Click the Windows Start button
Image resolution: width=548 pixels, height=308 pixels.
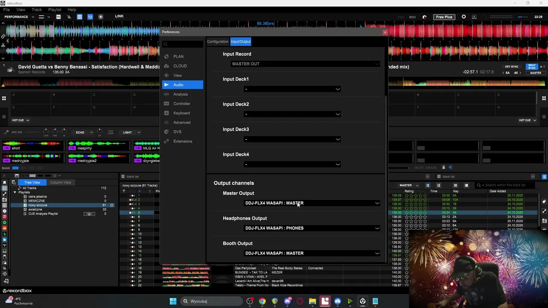(173, 301)
